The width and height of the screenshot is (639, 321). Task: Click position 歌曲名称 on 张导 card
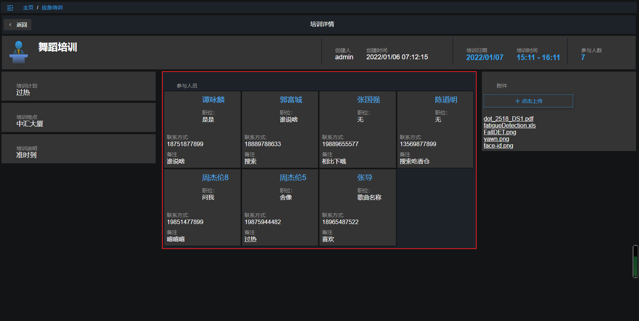coord(369,198)
